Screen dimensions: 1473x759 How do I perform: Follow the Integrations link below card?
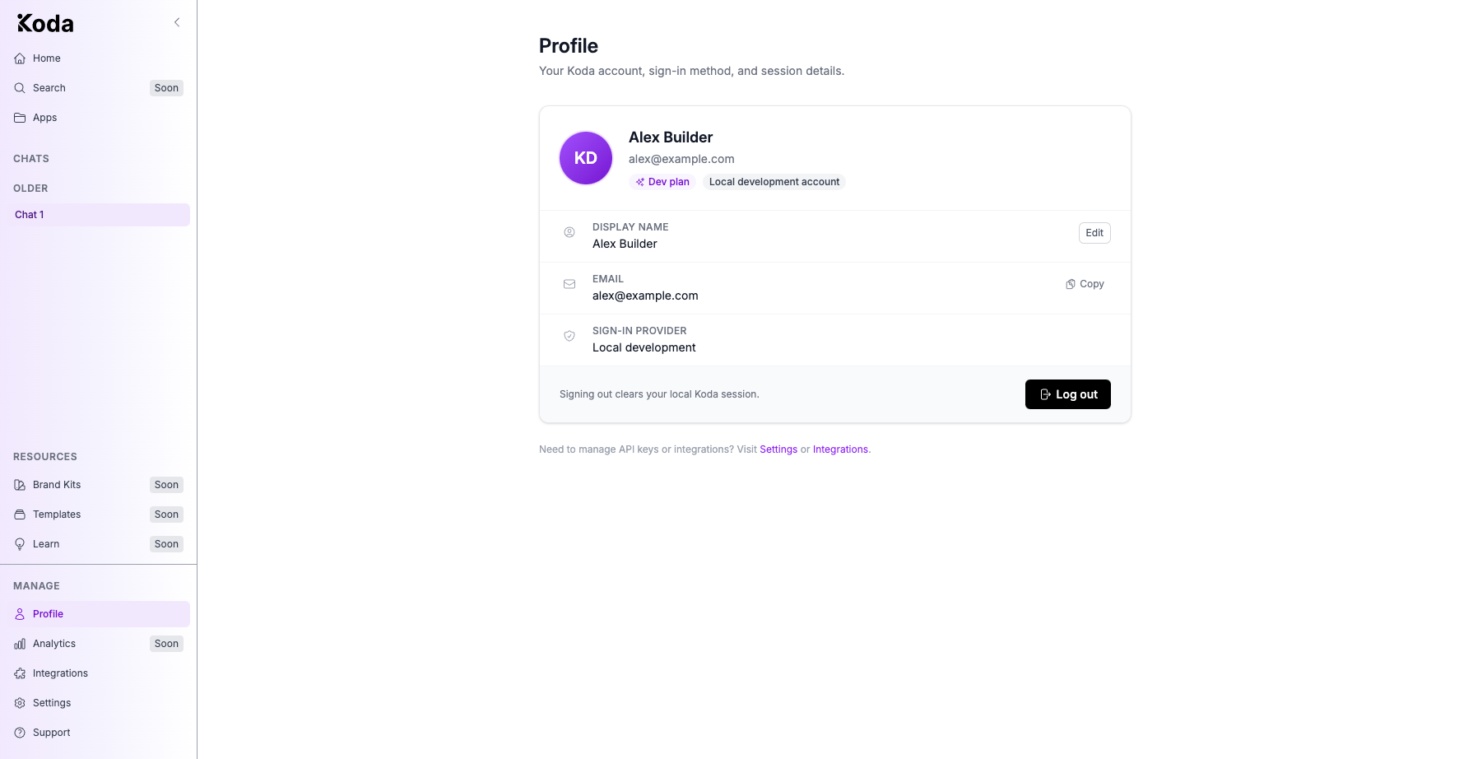[x=840, y=449]
